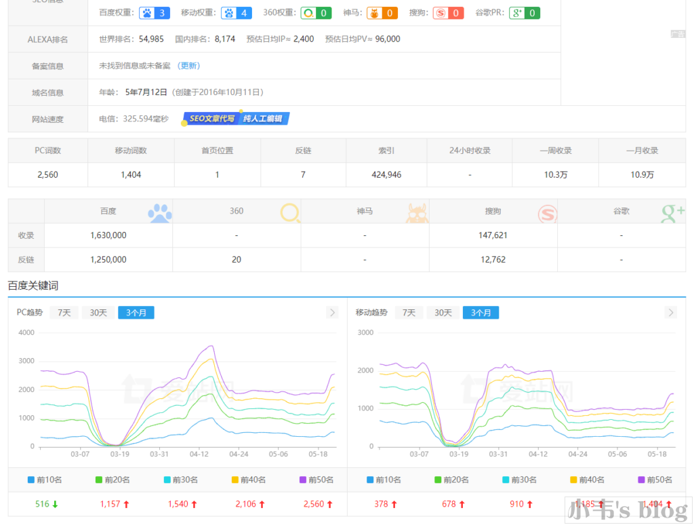Click the Sogou 反链 value 12,762
The width and height of the screenshot is (694, 525).
493,260
